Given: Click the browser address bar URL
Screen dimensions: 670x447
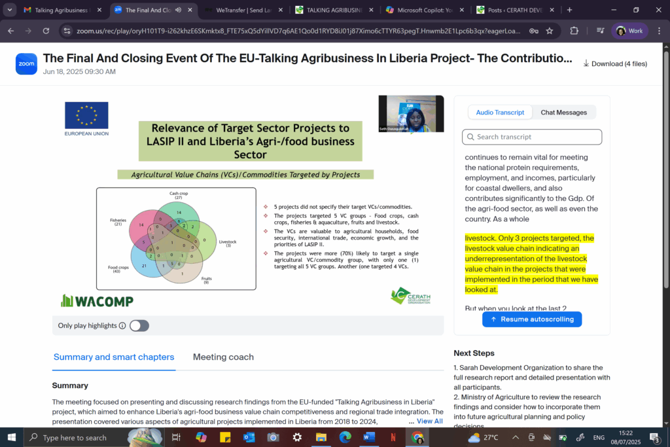Looking at the screenshot, I should (298, 31).
